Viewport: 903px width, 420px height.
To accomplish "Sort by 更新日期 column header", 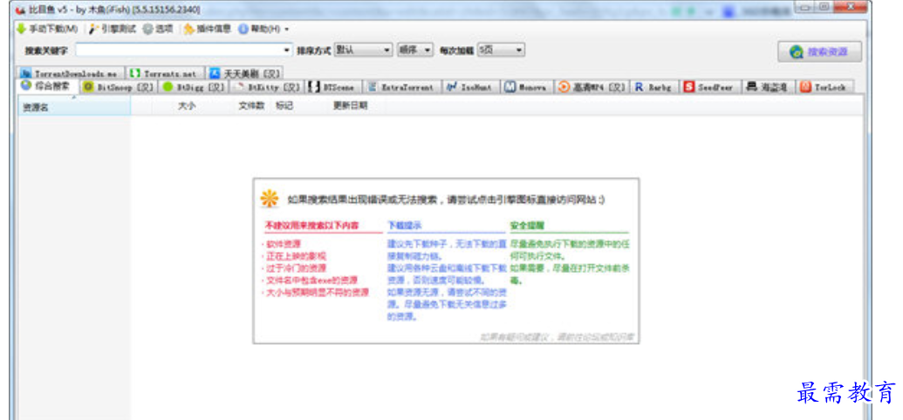I will [350, 105].
